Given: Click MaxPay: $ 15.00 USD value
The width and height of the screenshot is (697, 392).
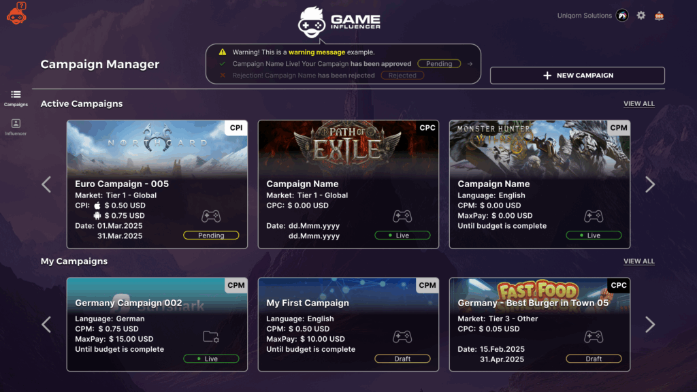Looking at the screenshot, I should tap(114, 339).
